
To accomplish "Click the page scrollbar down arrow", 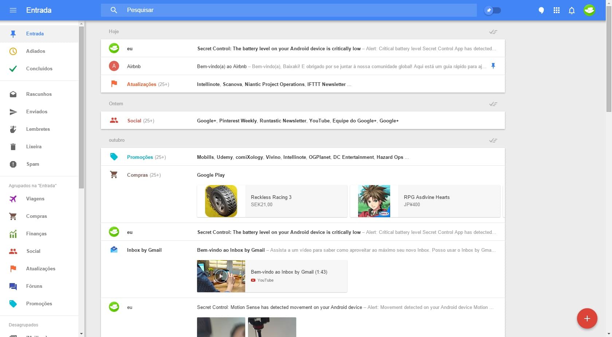I will click(609, 333).
